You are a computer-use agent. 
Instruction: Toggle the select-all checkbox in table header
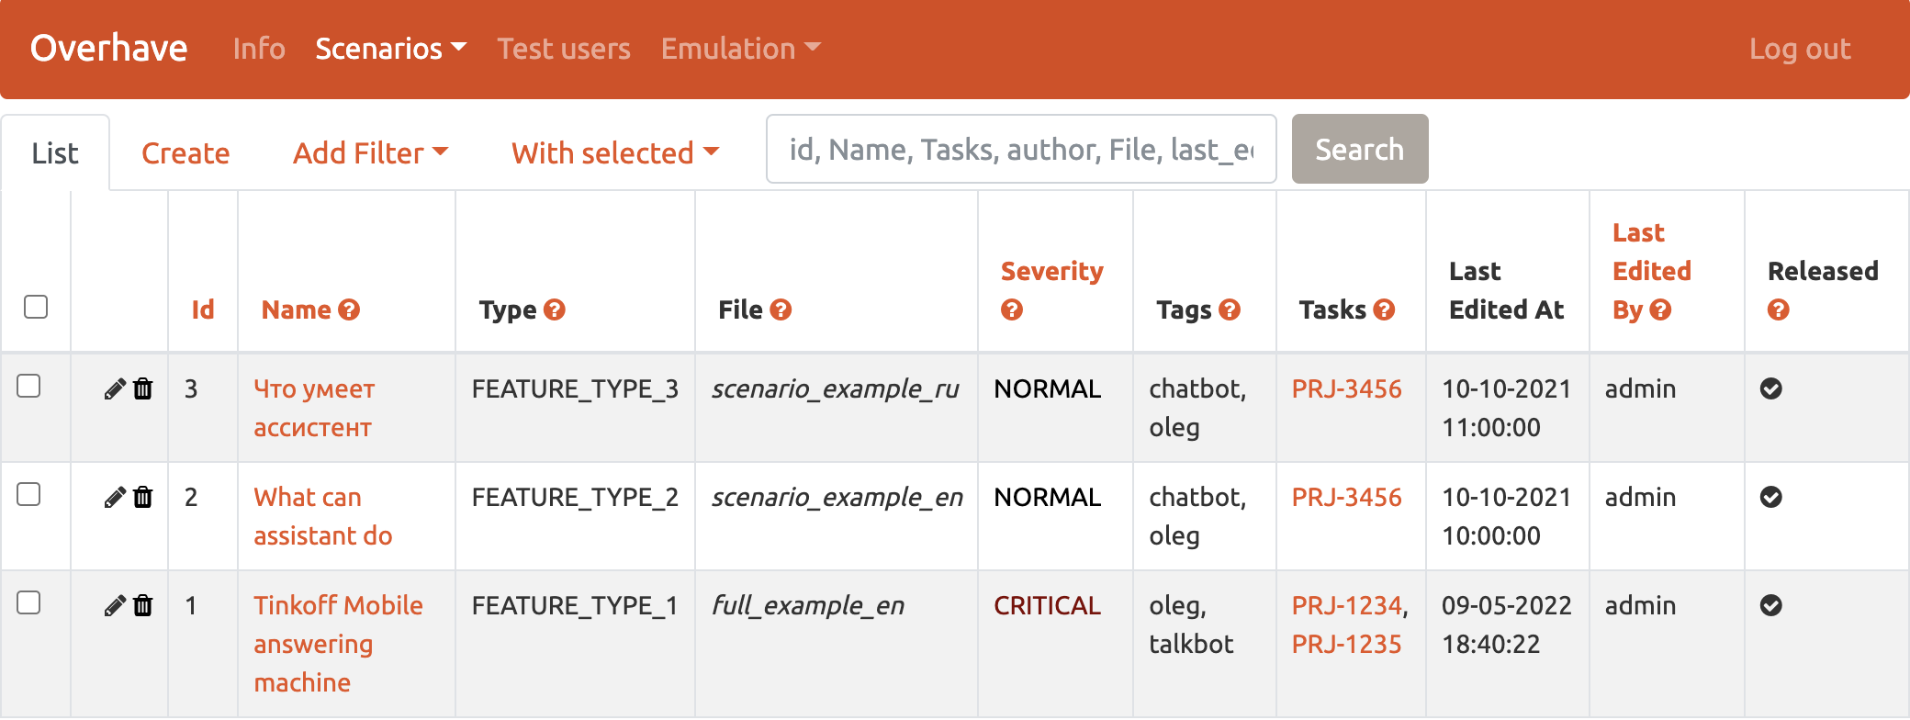[36, 307]
